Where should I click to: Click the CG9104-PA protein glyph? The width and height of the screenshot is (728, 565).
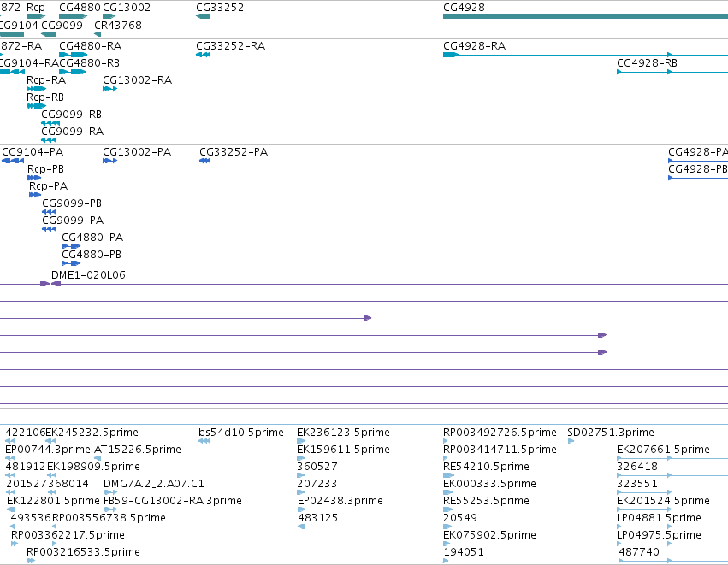coord(13,161)
